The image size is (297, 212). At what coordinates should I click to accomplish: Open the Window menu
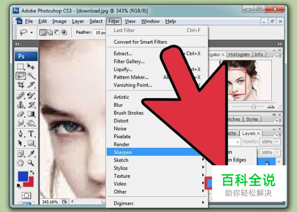click(150, 21)
